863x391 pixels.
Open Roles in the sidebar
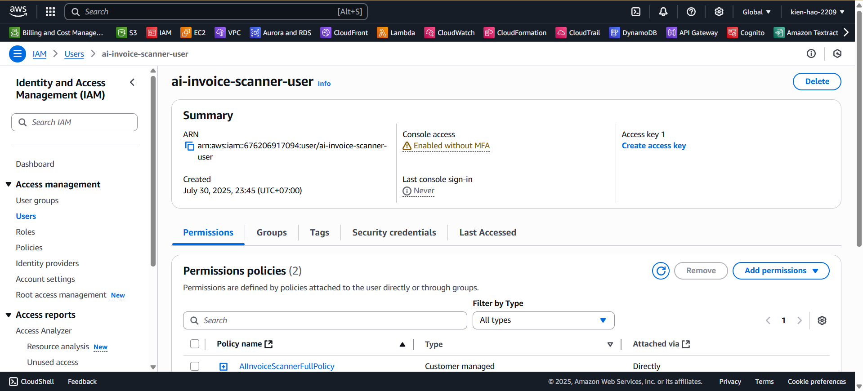click(25, 232)
